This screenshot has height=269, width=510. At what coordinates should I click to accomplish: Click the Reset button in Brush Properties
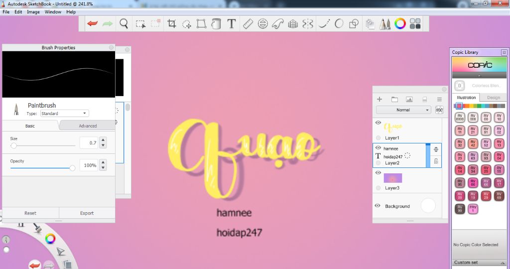[30, 213]
